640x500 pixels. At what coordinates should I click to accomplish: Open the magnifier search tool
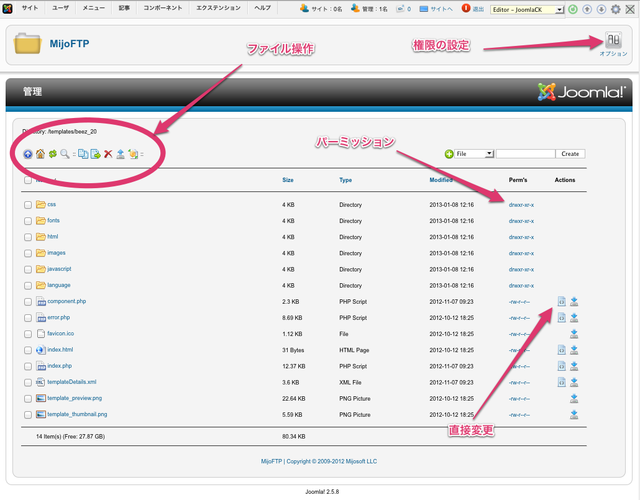point(65,154)
